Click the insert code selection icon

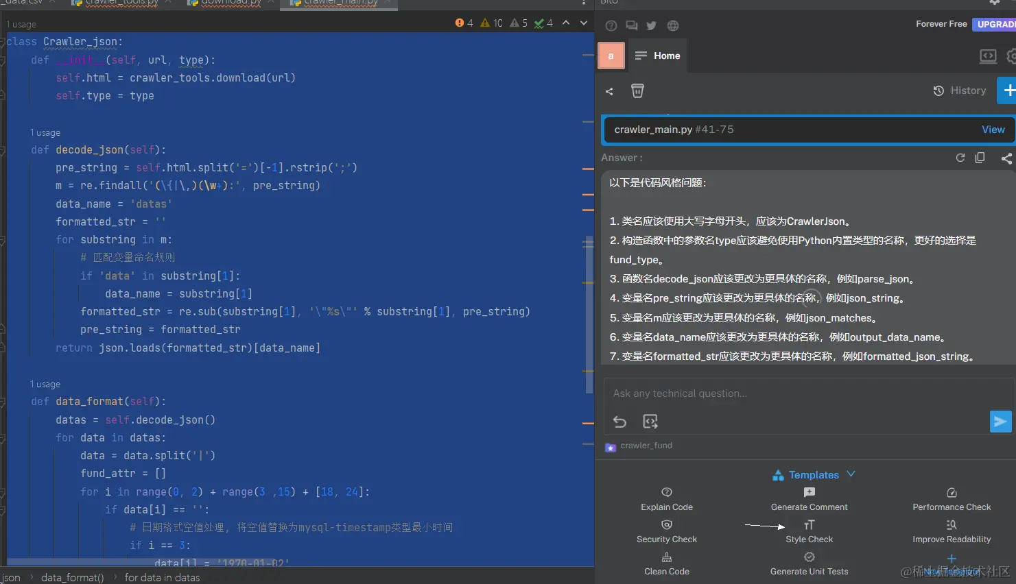tap(650, 422)
